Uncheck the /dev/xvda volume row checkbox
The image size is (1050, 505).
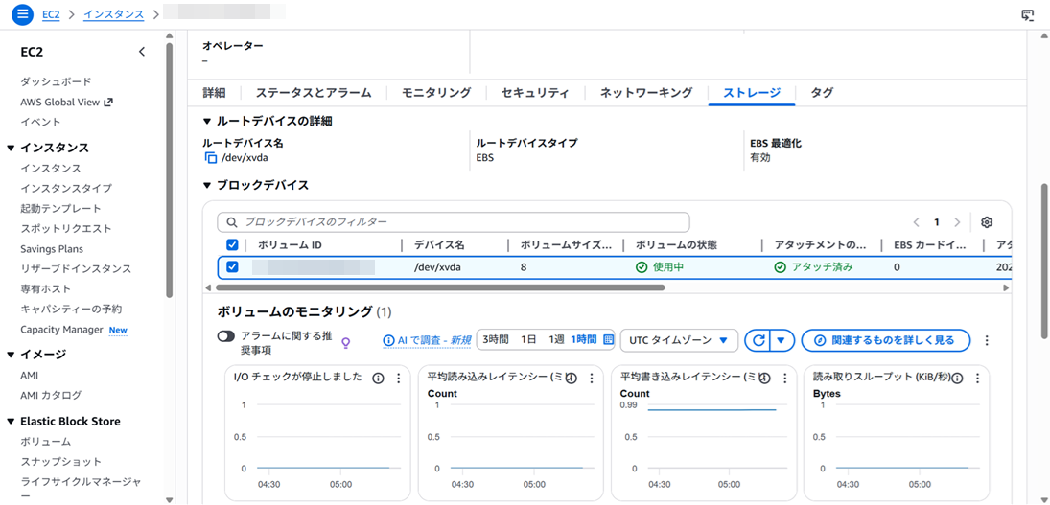tap(232, 267)
